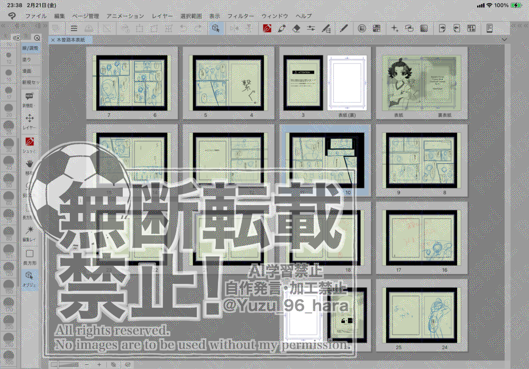Choose the red pen tool in the command bar

(267, 28)
